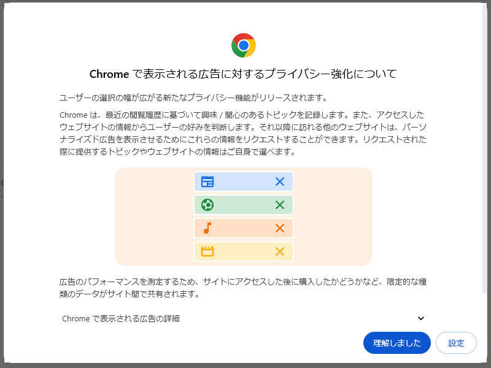Click the green sports topic row
Screen dimensions: 491x368
(x=244, y=205)
